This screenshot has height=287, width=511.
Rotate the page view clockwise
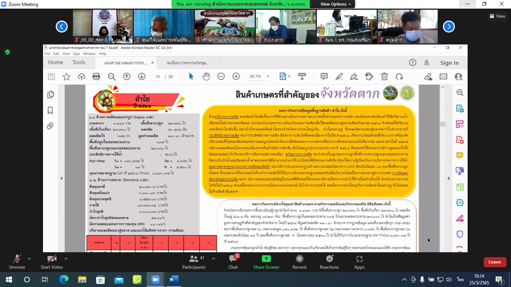click(399, 76)
